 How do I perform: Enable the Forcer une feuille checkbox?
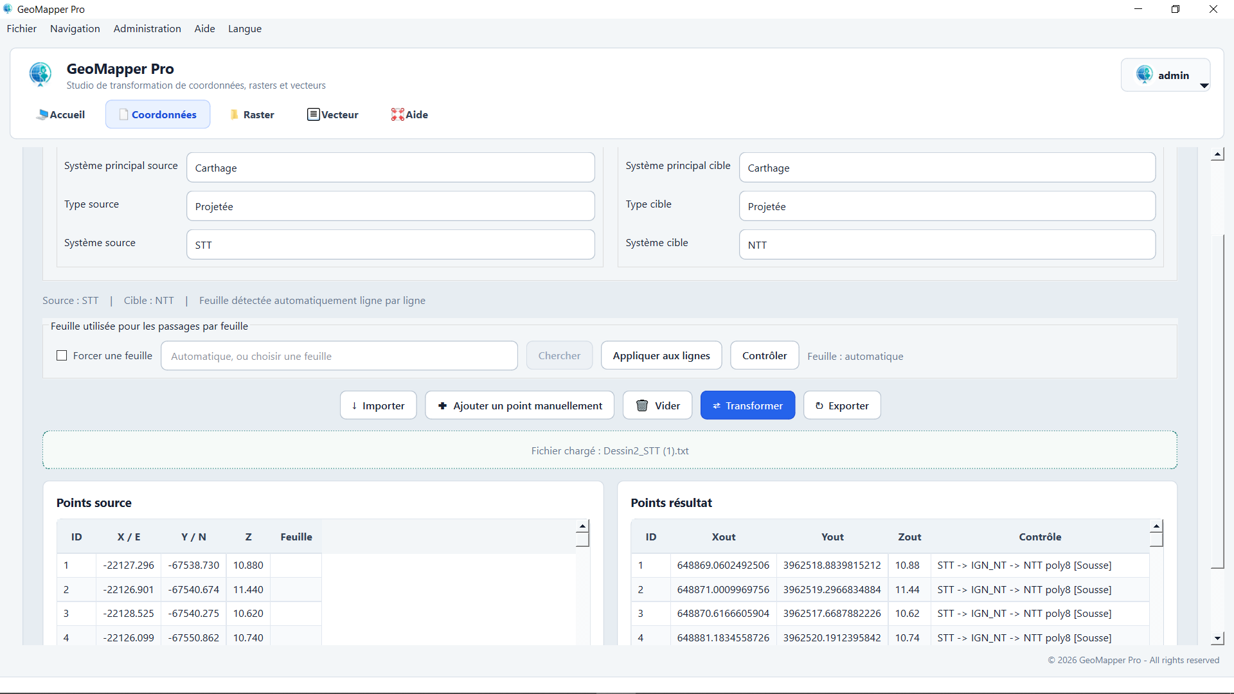click(62, 355)
